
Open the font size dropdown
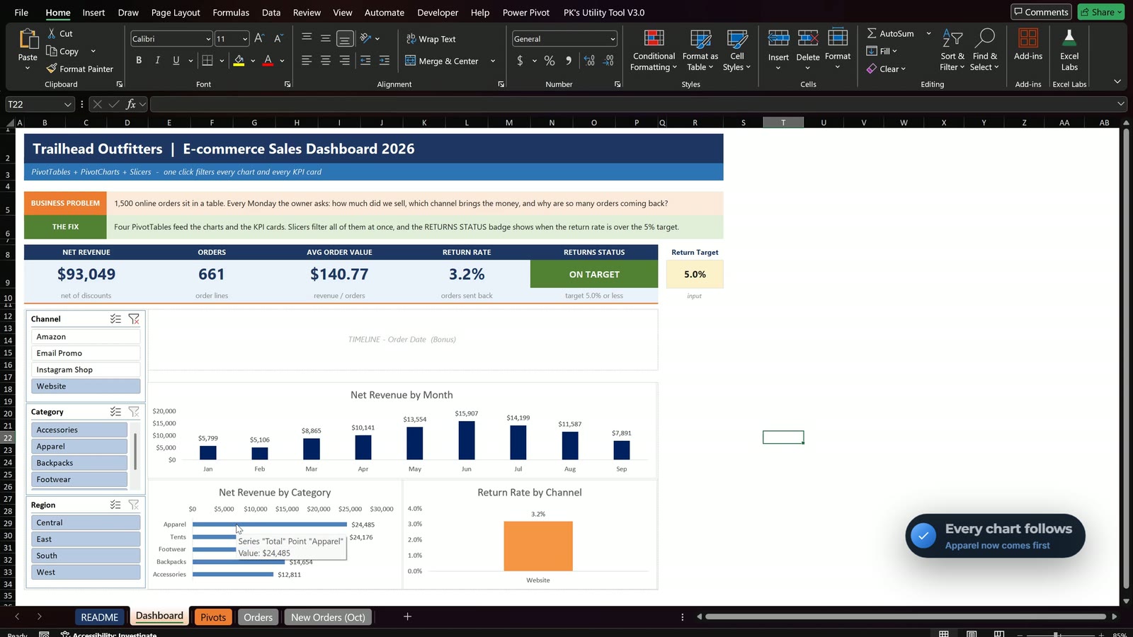click(245, 39)
